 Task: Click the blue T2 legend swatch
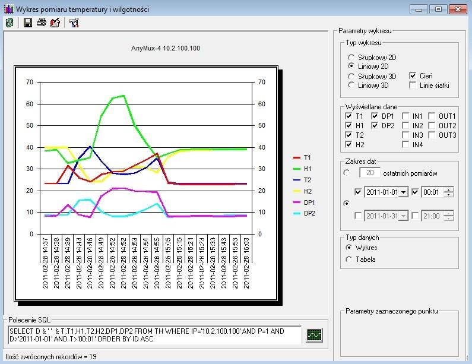(x=297, y=180)
